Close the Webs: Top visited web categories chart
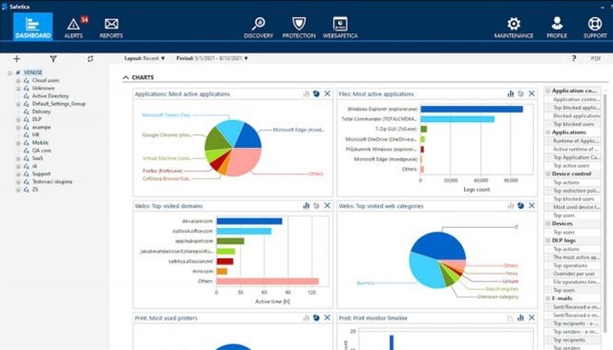 pyautogui.click(x=532, y=205)
